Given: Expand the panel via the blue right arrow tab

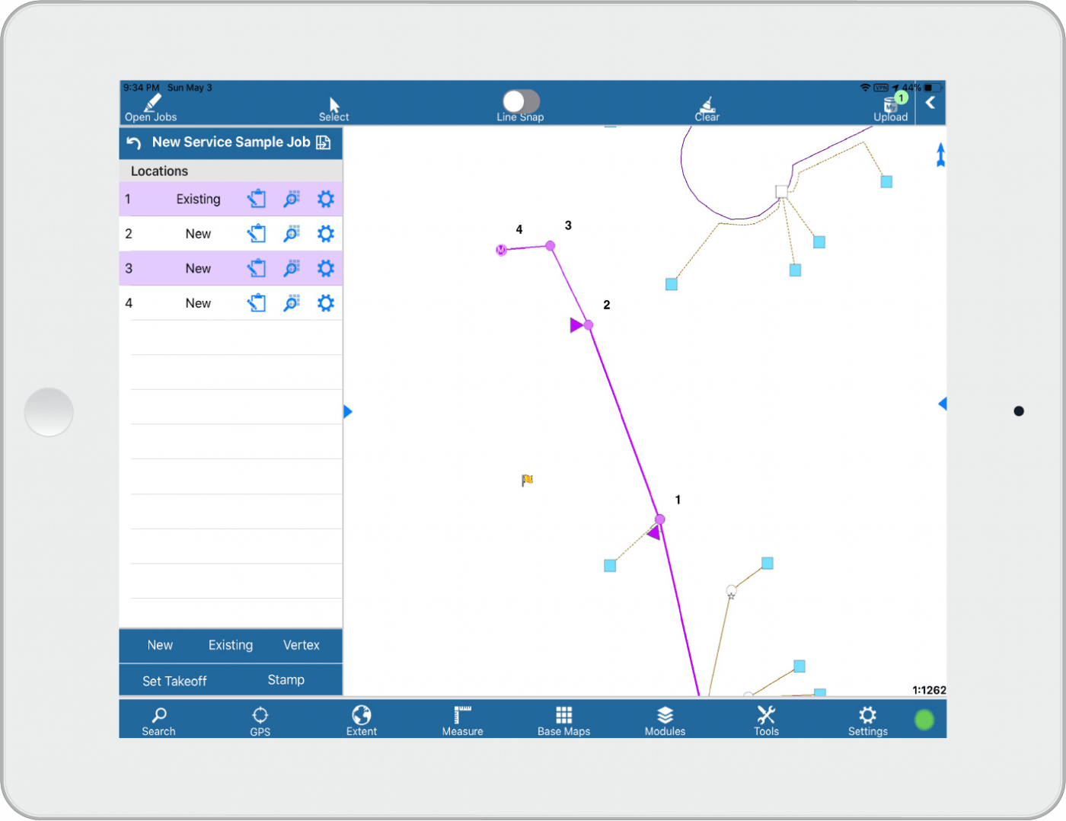Looking at the screenshot, I should pos(348,411).
